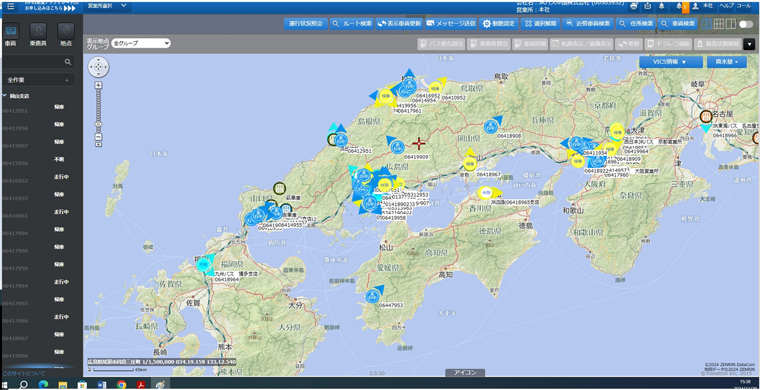Click the メッセージ送信 button
The height and width of the screenshot is (390, 760).
click(x=451, y=24)
